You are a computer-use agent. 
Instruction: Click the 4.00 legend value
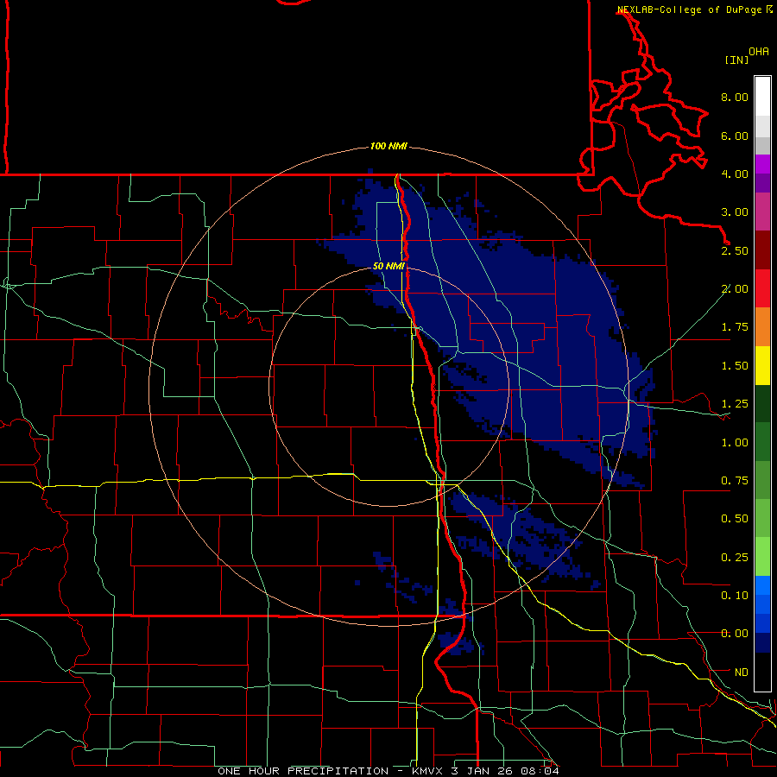(735, 174)
